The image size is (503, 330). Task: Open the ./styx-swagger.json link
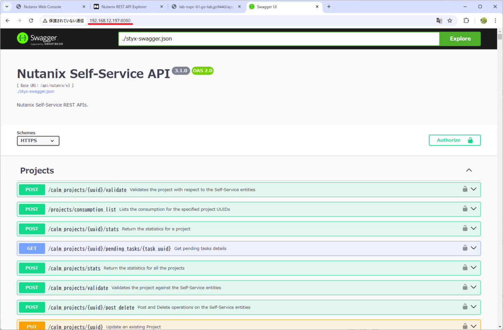click(x=35, y=91)
